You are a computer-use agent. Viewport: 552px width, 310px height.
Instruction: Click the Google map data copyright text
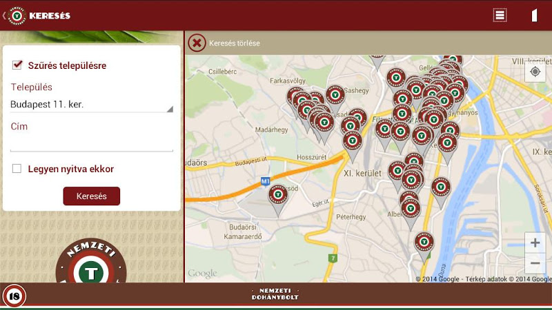(484, 279)
